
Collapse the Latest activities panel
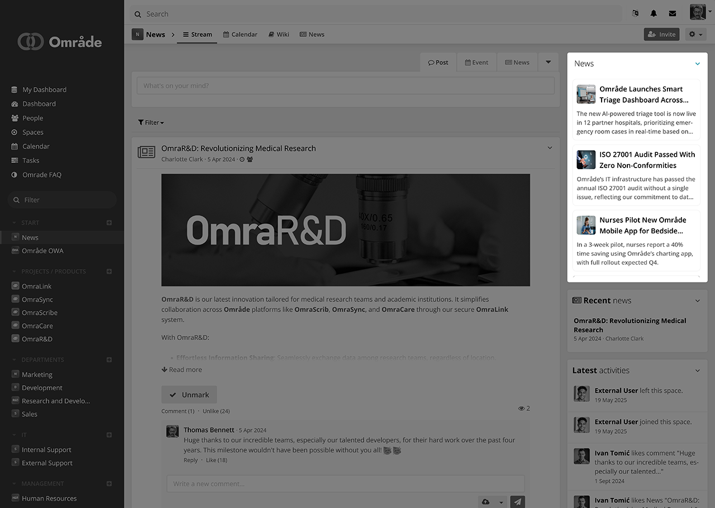tap(697, 371)
